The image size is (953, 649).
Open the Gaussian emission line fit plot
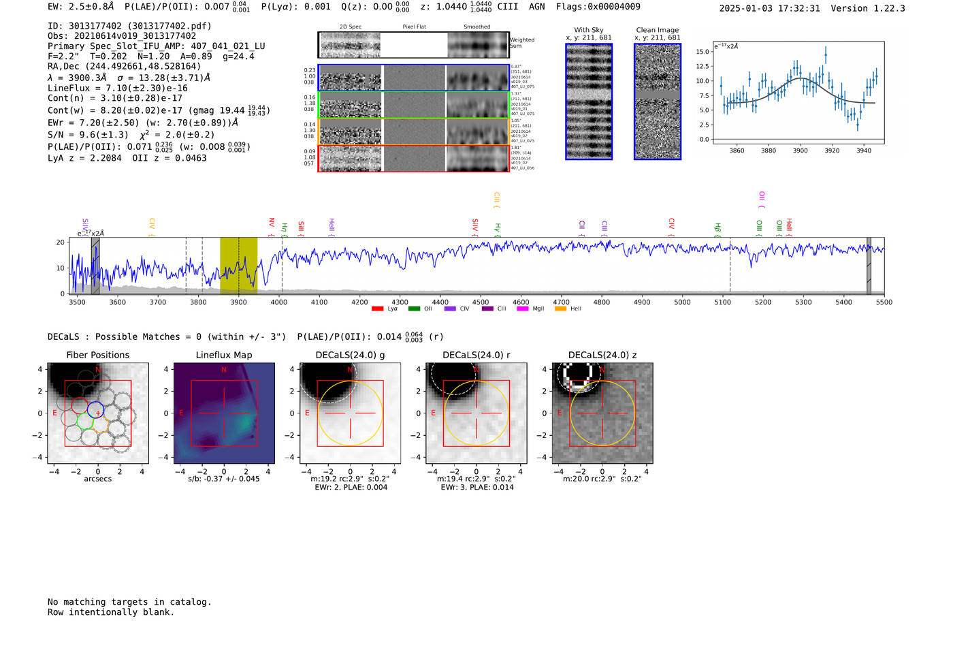point(798,92)
